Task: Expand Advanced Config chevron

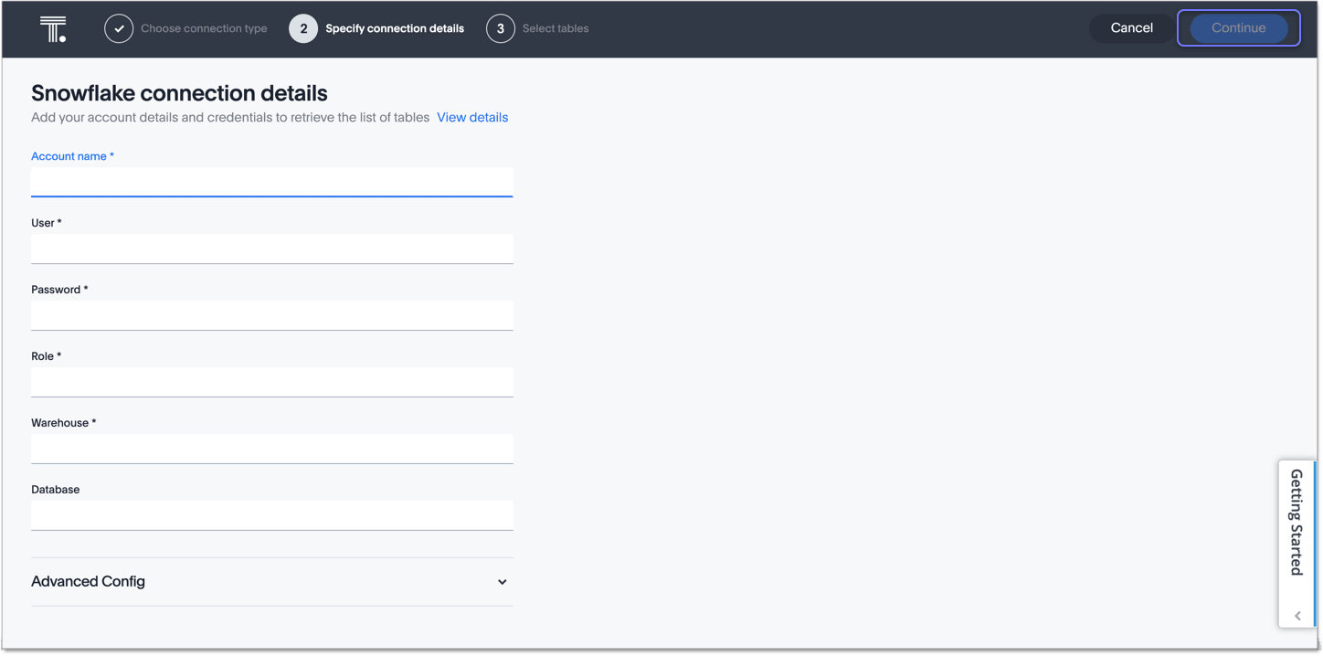Action: pyautogui.click(x=502, y=582)
